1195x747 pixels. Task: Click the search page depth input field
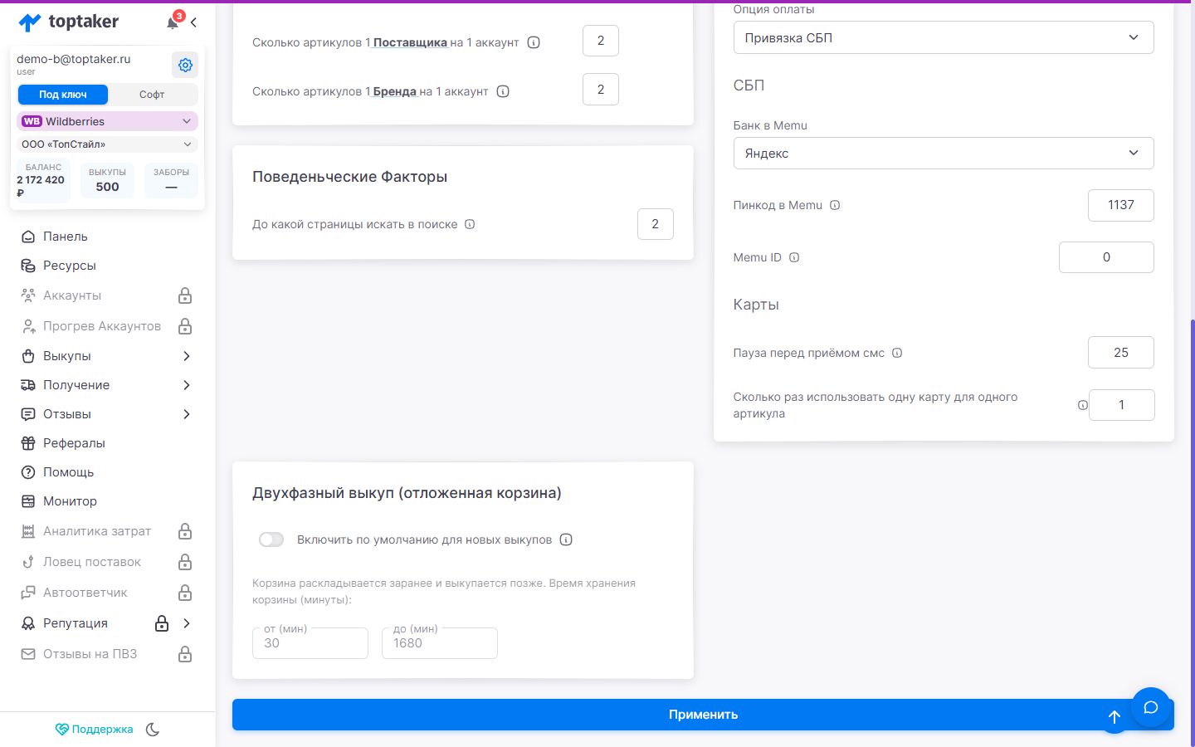656,224
